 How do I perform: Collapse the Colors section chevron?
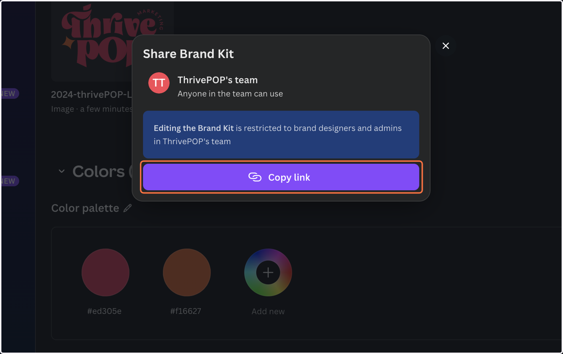point(61,171)
